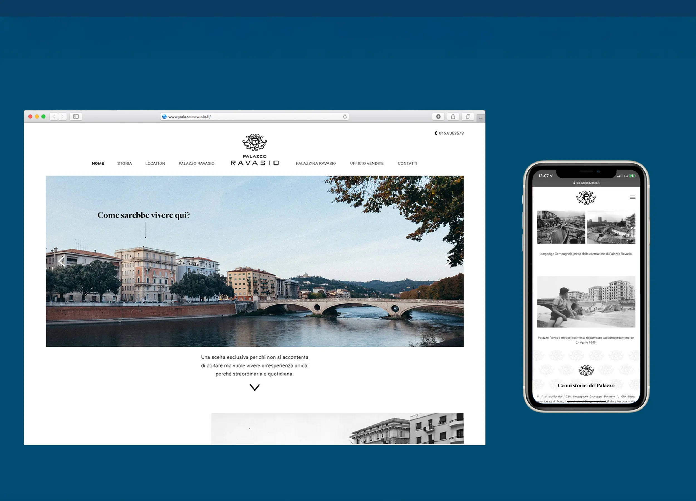Select the LOCATION navigation item

[x=155, y=164]
